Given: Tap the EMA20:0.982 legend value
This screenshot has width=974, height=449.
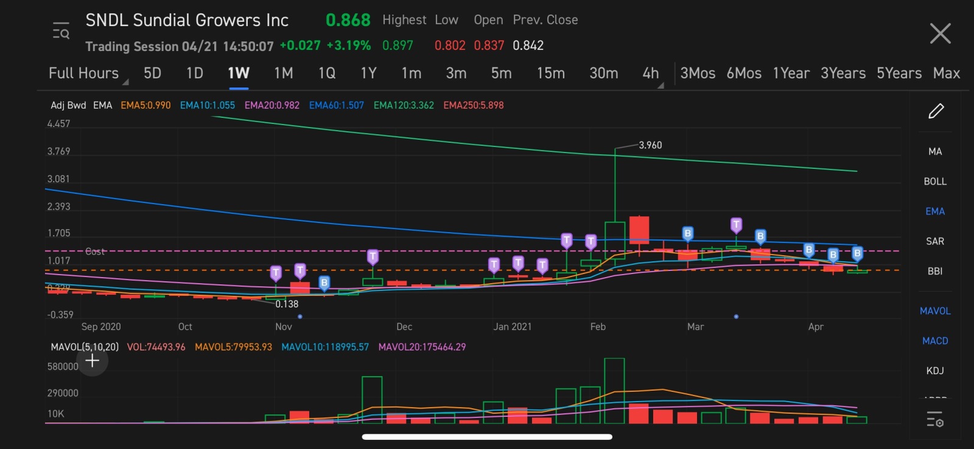Looking at the screenshot, I should pyautogui.click(x=272, y=105).
